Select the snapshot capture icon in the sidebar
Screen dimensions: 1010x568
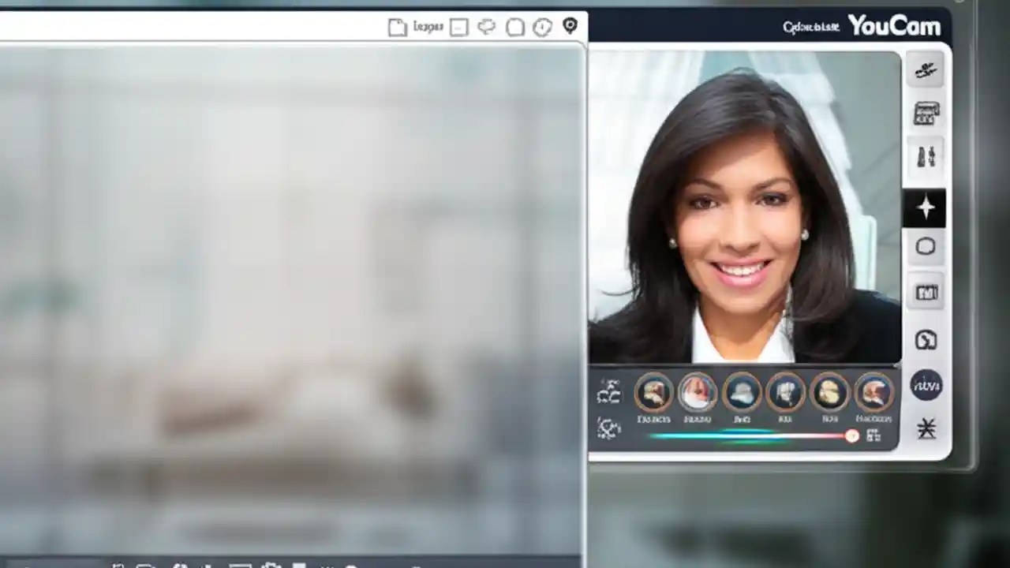point(926,69)
